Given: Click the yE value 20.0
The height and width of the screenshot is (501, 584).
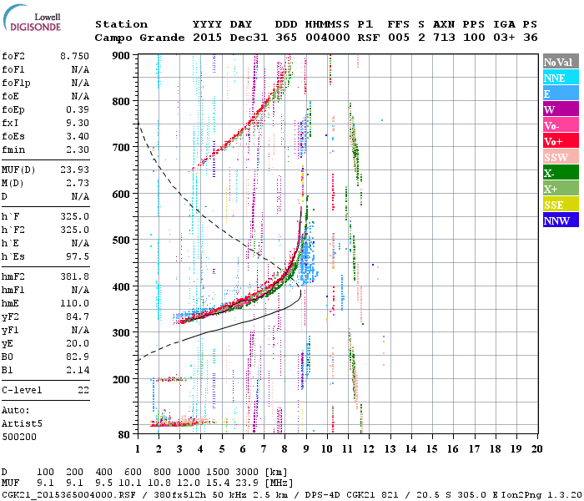Looking at the screenshot, I should [x=78, y=344].
